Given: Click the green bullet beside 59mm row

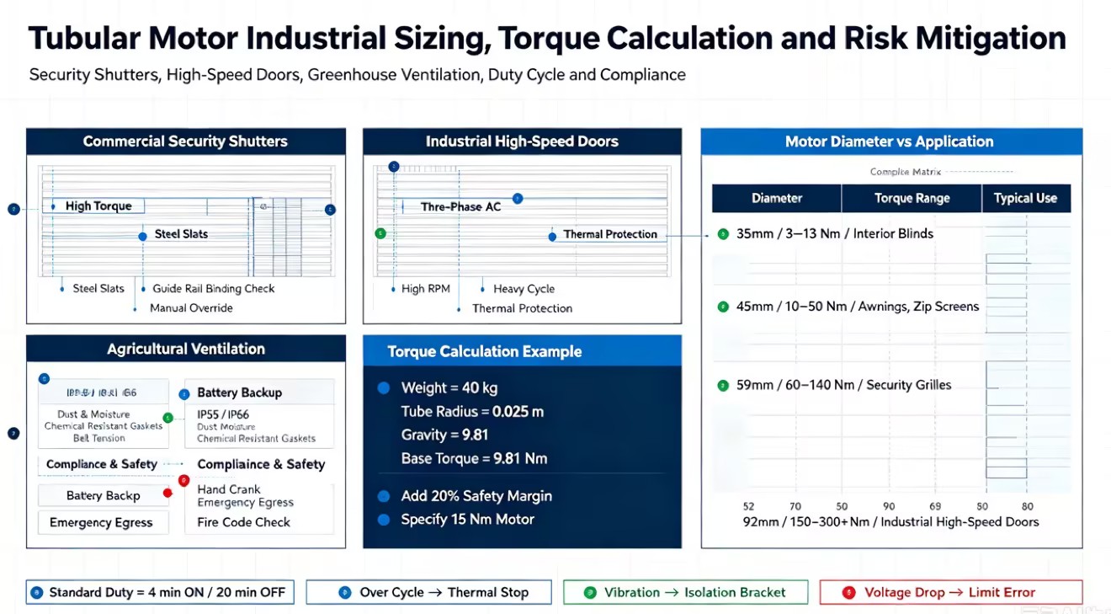Looking at the screenshot, I should click(723, 385).
